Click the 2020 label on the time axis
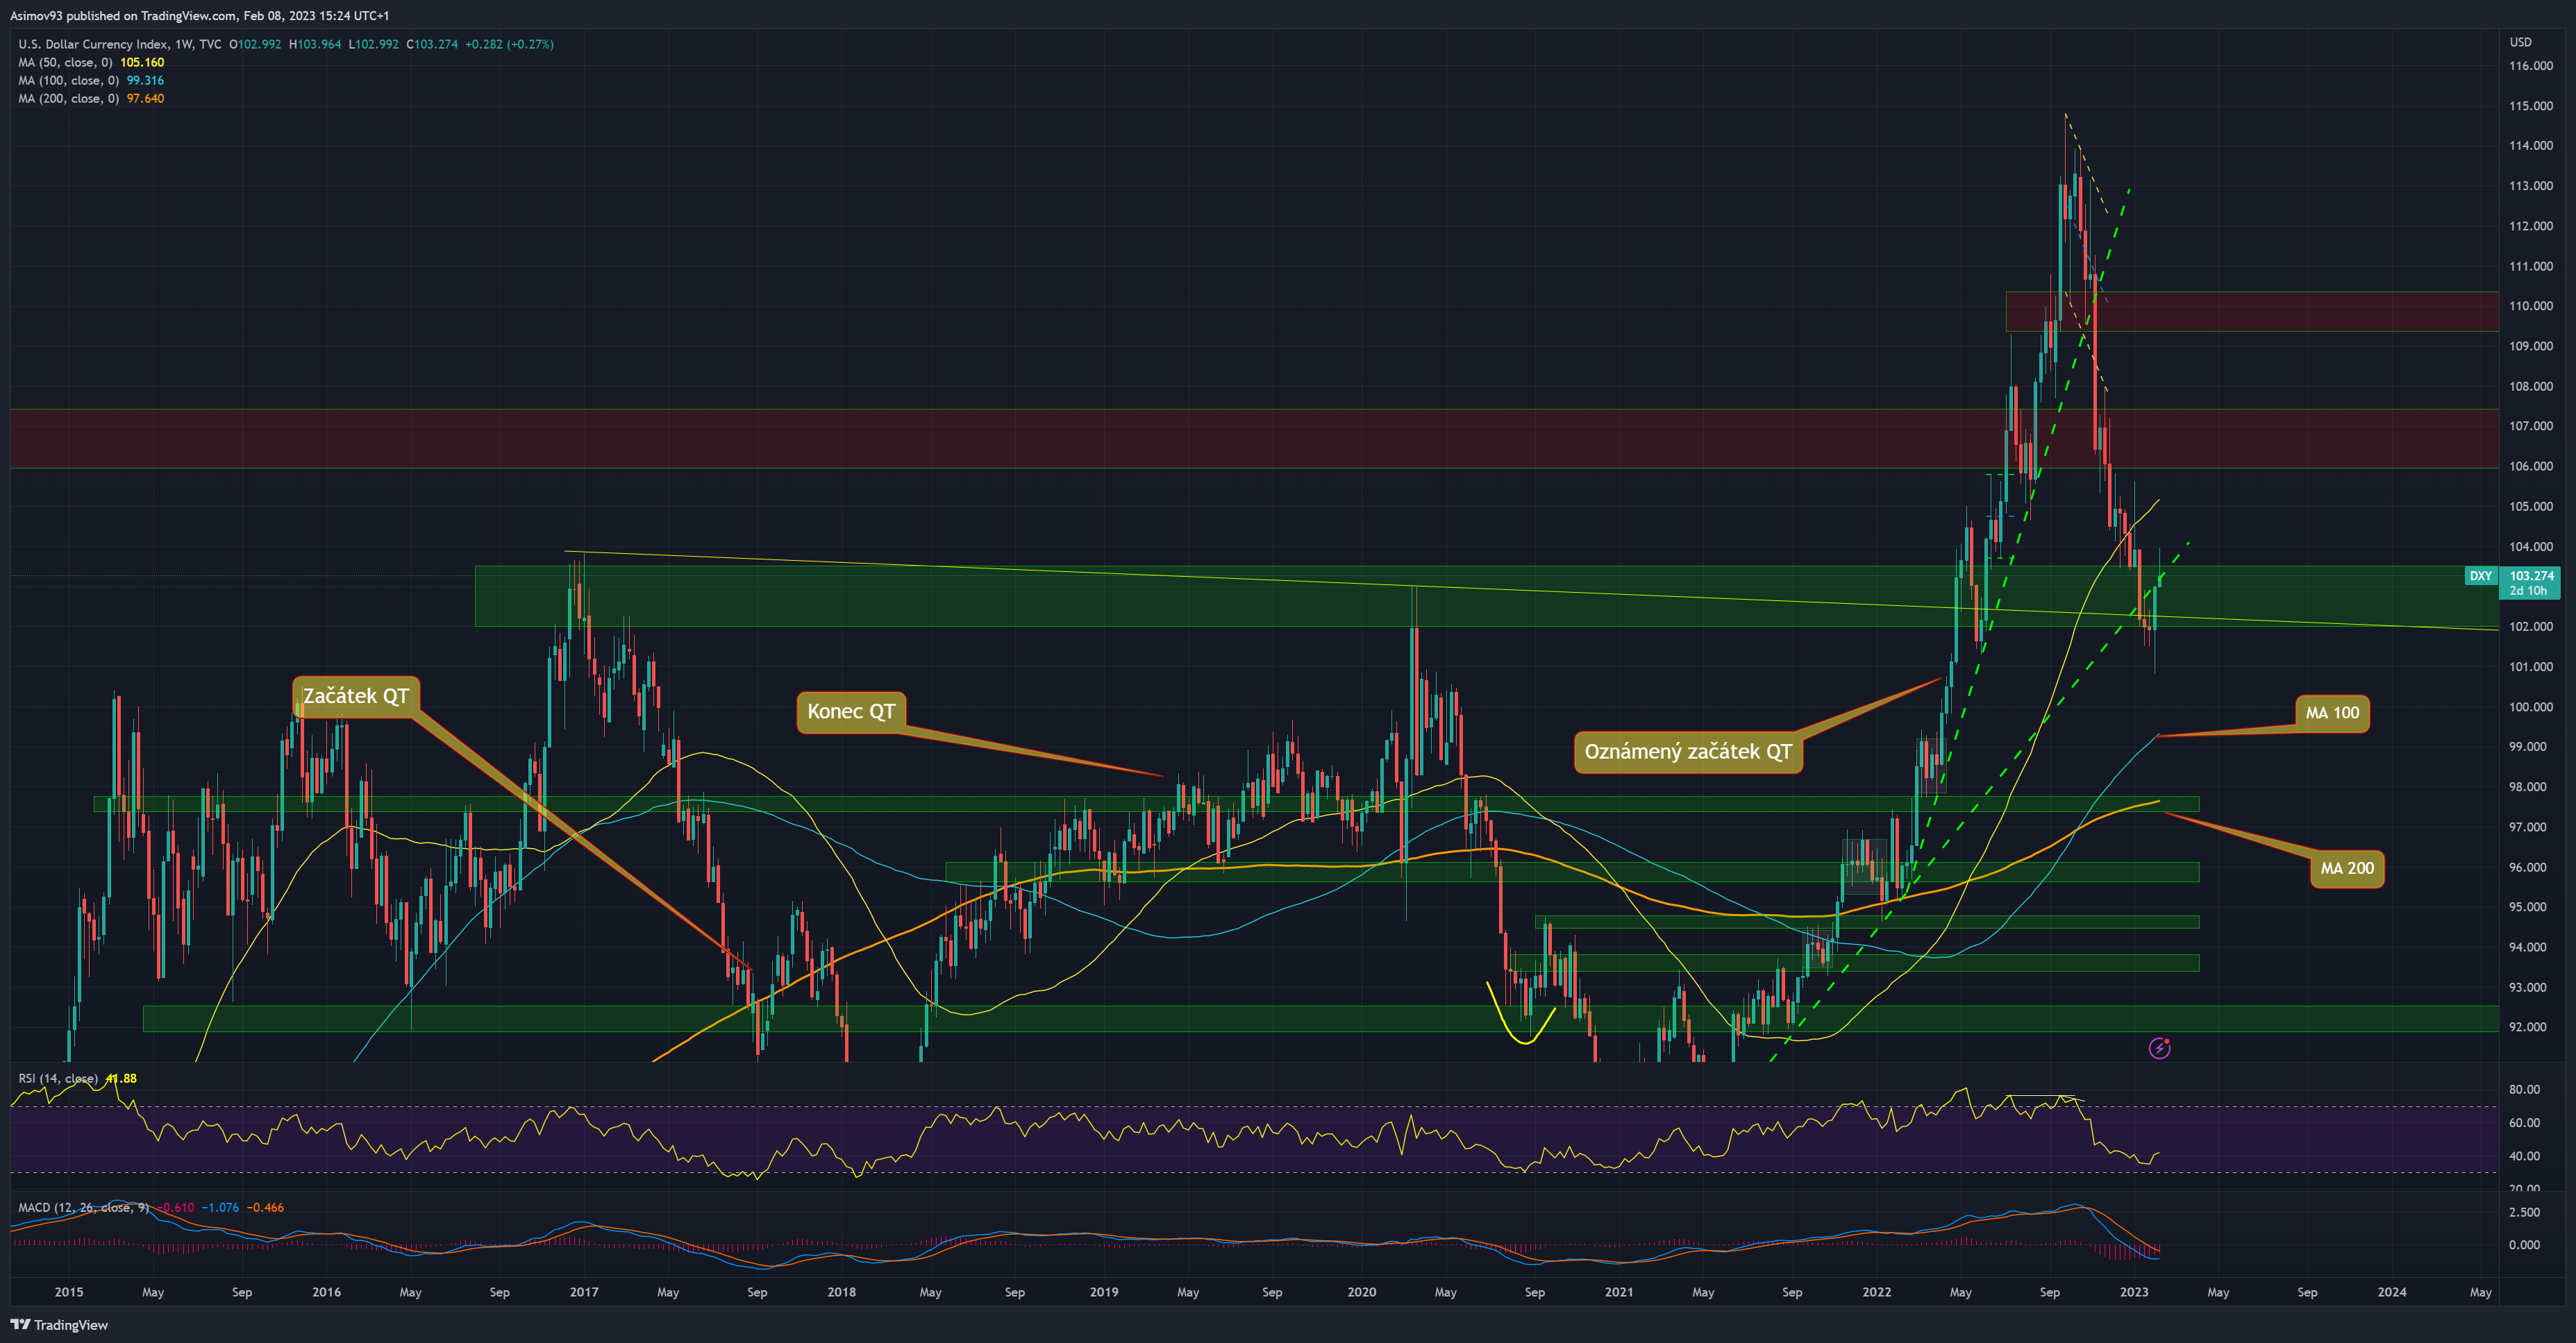This screenshot has height=1343, width=2576. coord(1361,1292)
